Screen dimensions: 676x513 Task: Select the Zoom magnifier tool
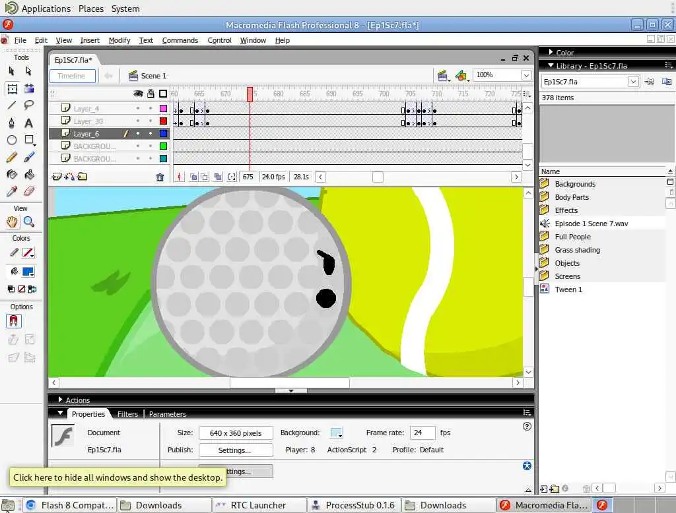click(x=29, y=222)
